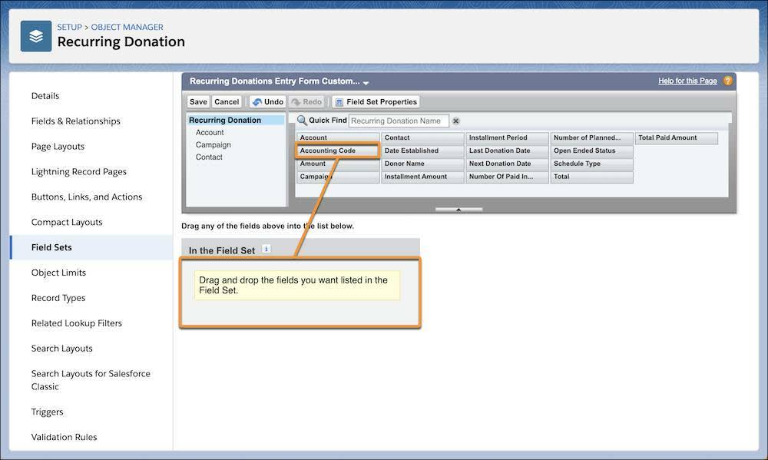Click the Redo button
The image size is (768, 460).
[306, 102]
